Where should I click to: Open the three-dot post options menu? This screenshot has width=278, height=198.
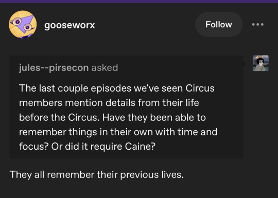(258, 25)
